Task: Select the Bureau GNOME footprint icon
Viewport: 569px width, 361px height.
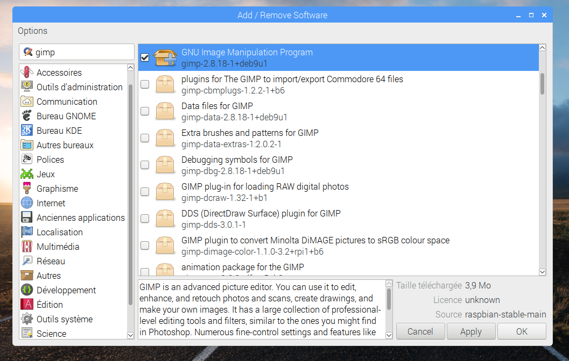Action: pyautogui.click(x=27, y=116)
